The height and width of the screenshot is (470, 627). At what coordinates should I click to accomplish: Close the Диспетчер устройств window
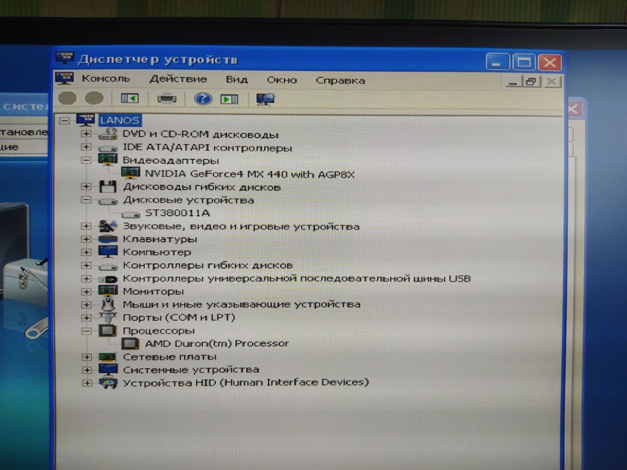550,62
